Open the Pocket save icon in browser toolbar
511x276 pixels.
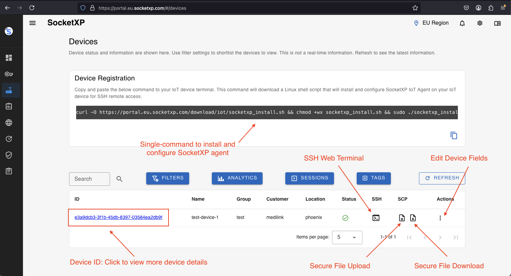466,8
